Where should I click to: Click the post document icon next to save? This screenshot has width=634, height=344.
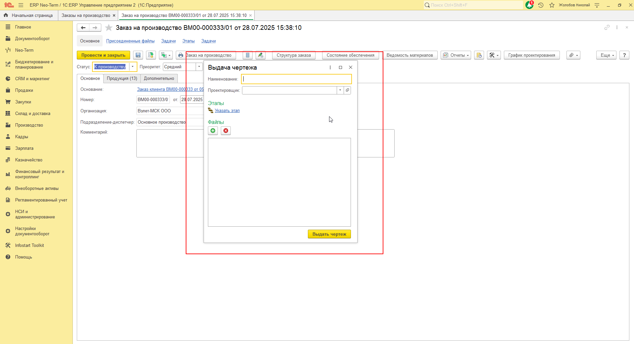(x=151, y=55)
